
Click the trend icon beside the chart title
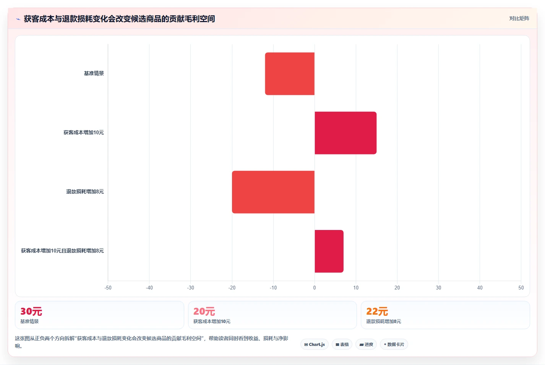(x=18, y=19)
